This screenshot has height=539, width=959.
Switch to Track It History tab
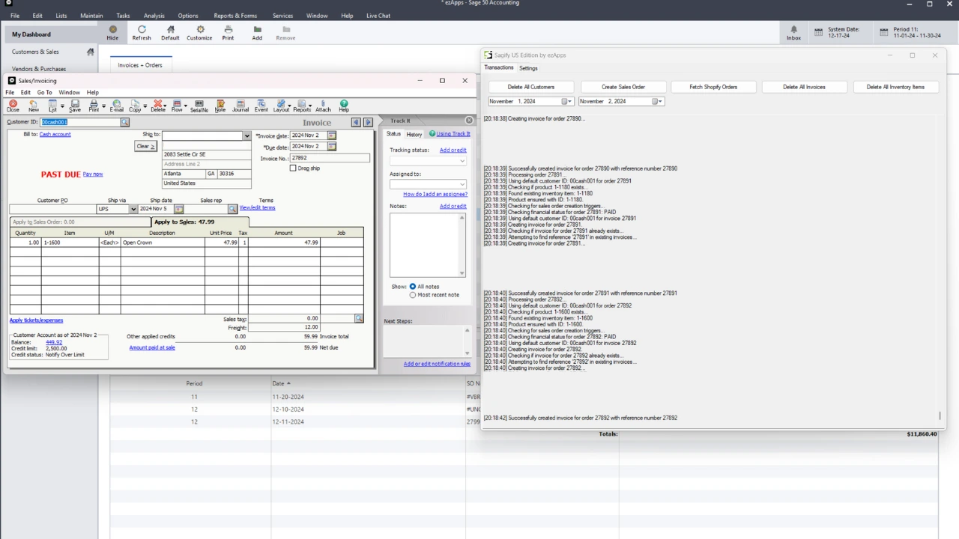click(414, 134)
